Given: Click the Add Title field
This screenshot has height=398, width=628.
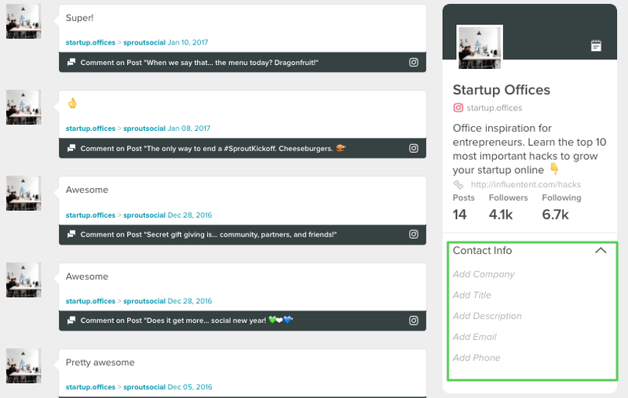Looking at the screenshot, I should [472, 295].
